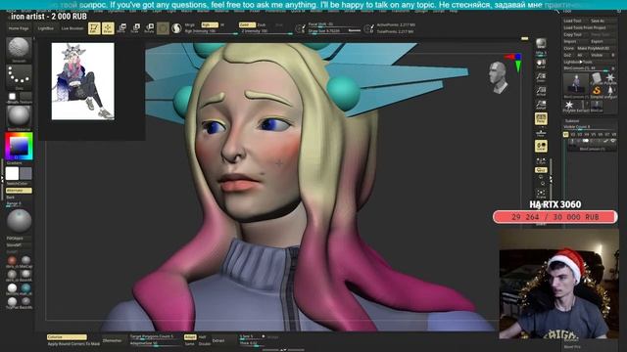Click the Actual size icon

click(541, 91)
